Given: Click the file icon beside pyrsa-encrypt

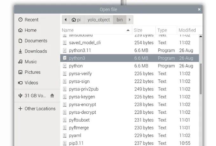Looking at the screenshot, I should click(64, 105).
